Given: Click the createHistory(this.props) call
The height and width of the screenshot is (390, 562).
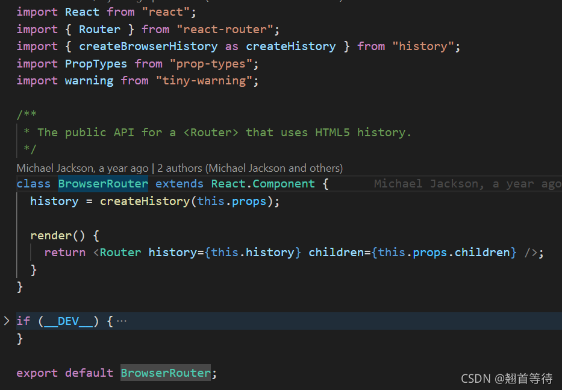Looking at the screenshot, I should pyautogui.click(x=186, y=201).
